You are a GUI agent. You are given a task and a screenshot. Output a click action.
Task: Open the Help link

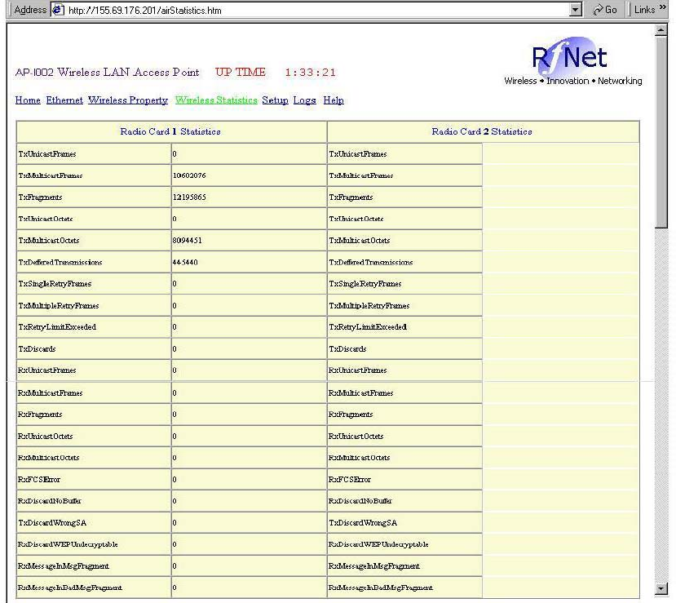coord(334,100)
